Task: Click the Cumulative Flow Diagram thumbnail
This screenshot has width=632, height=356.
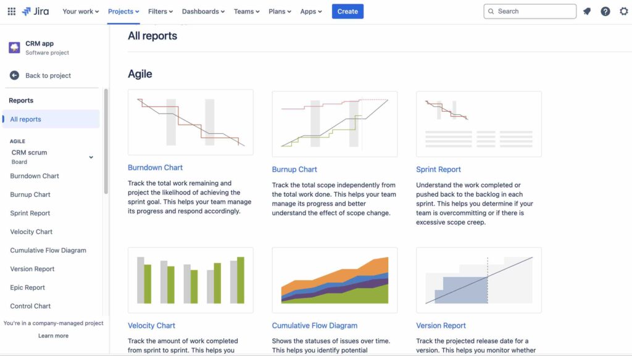Action: pyautogui.click(x=335, y=280)
